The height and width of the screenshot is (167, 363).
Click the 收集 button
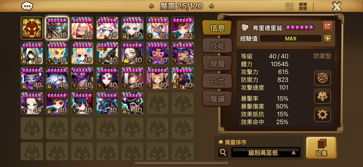321,148
